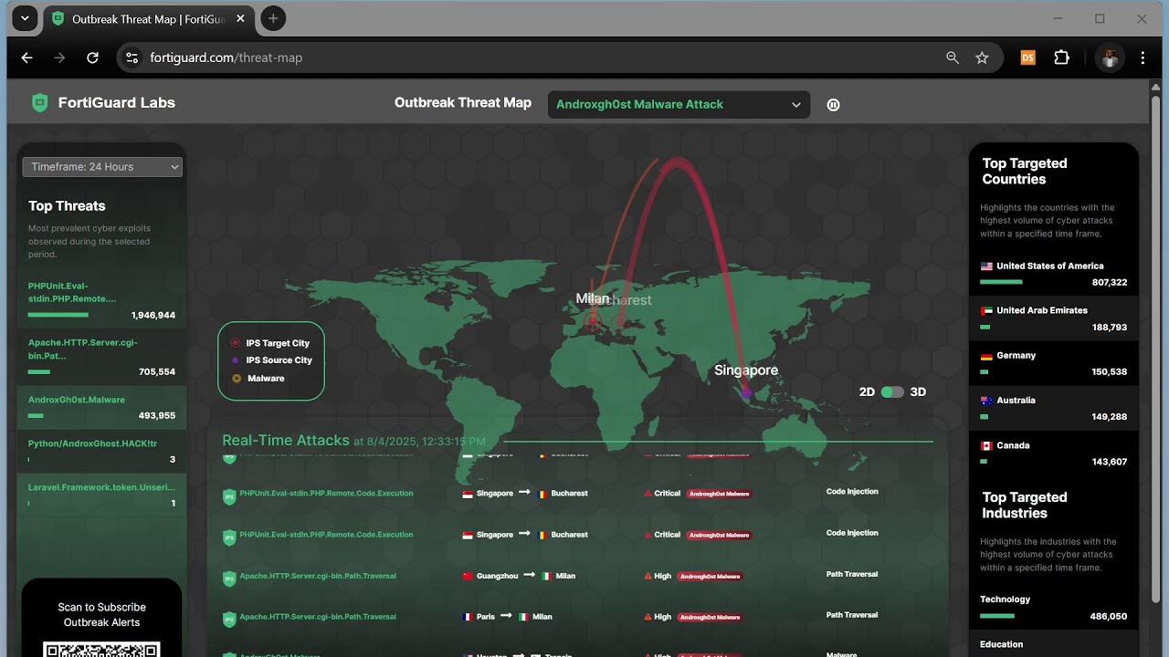Image resolution: width=1169 pixels, height=657 pixels.
Task: Open the browser zoom magnifier icon
Action: (953, 57)
